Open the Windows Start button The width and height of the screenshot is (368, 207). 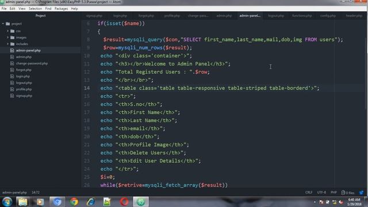[x=7, y=202]
